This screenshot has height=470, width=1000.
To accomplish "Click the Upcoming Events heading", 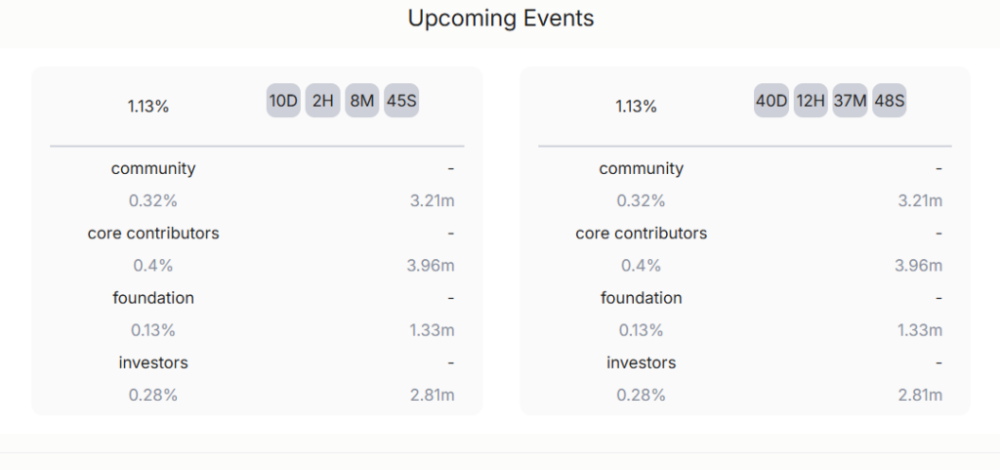I will pos(500,19).
